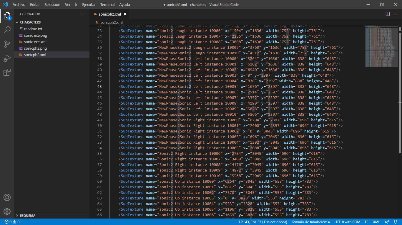Change encoding via UTF-8 with BOM

(347, 222)
